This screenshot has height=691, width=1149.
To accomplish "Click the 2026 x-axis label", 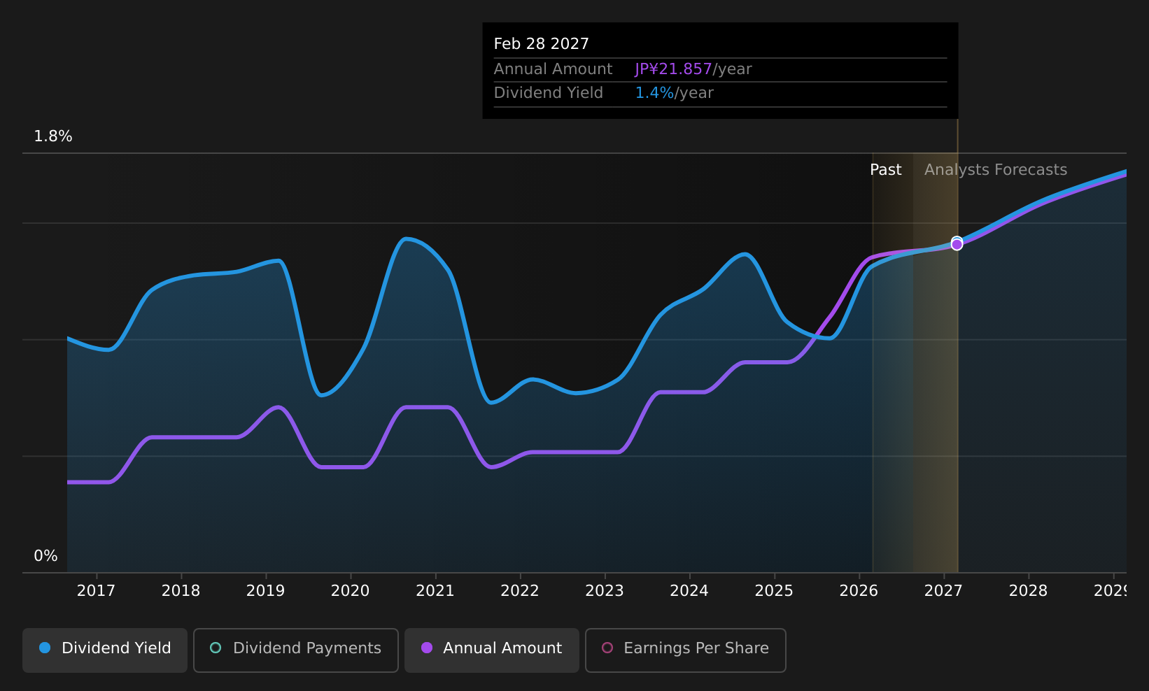I will [x=859, y=591].
